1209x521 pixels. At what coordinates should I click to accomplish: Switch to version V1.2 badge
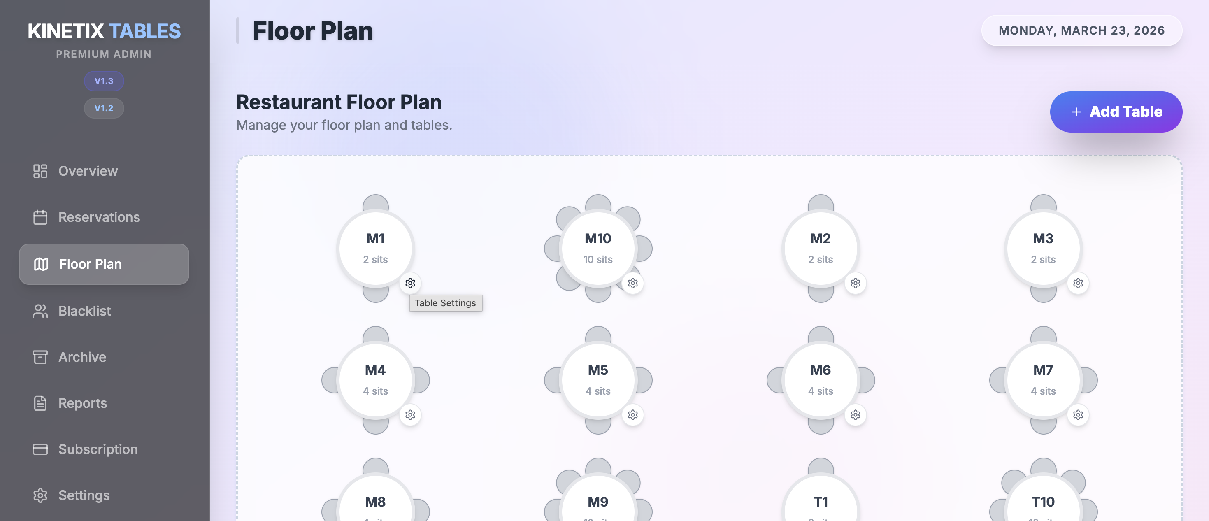(104, 108)
